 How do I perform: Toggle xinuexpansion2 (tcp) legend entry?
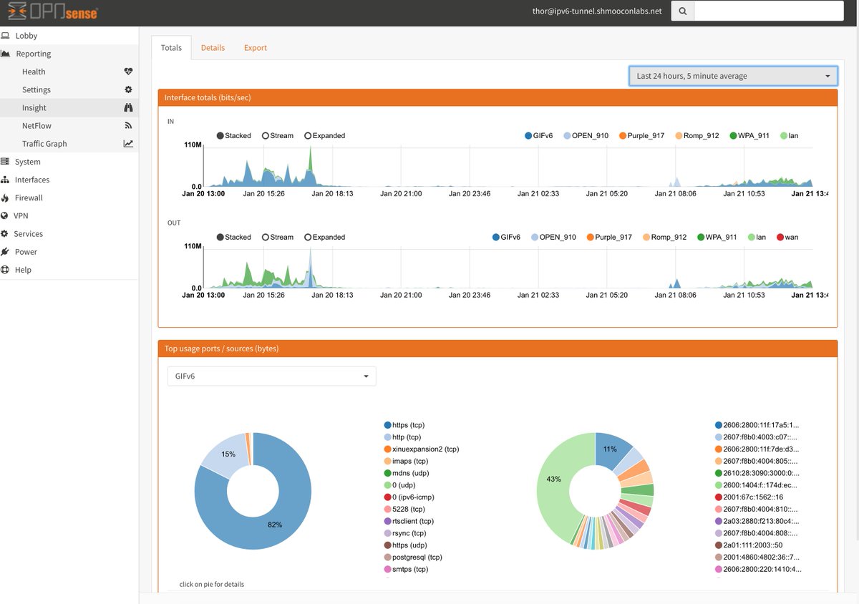pyautogui.click(x=422, y=449)
